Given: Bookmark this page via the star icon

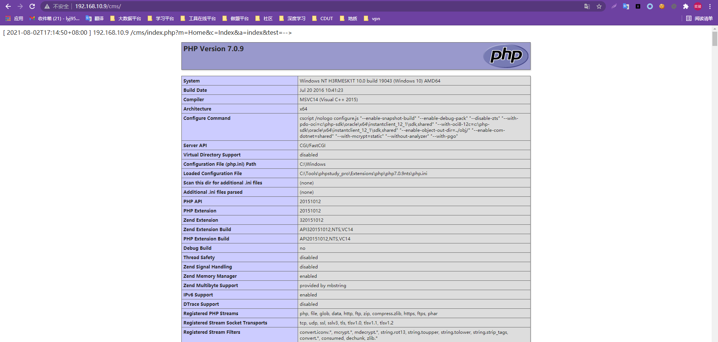Looking at the screenshot, I should 599,6.
